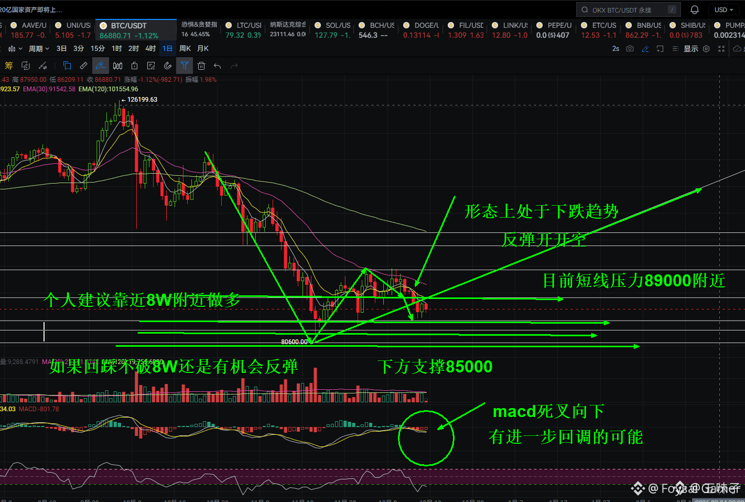
Task: Open the bookmark/template panel icon
Action: [x=67, y=66]
